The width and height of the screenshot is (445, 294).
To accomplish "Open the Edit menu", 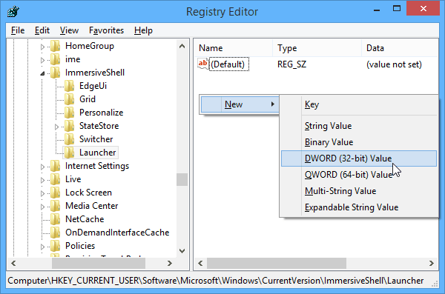I will [x=42, y=30].
